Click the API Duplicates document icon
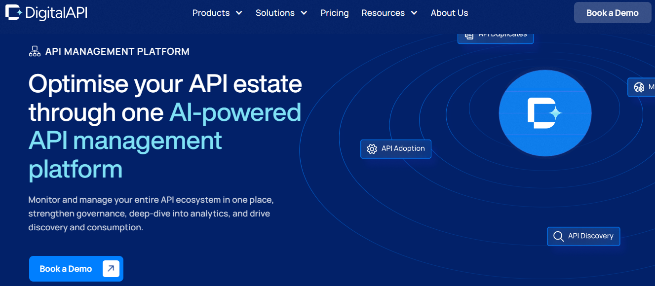Image resolution: width=655 pixels, height=286 pixels. pos(469,36)
